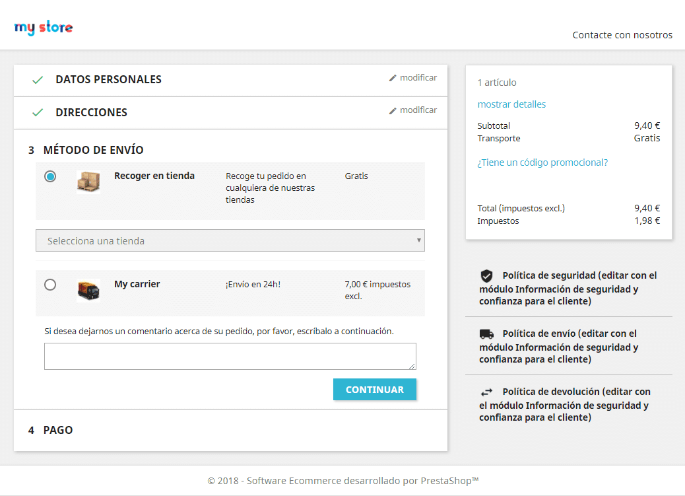The image size is (685, 496).
Task: Open the Datos Personales checkout step
Action: click(x=108, y=79)
